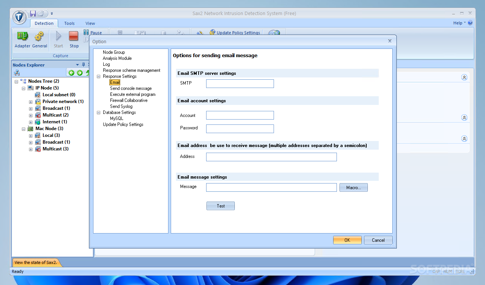Click the 'View the state of Sax2.' tab
This screenshot has height=285, width=485.
pyautogui.click(x=36, y=262)
